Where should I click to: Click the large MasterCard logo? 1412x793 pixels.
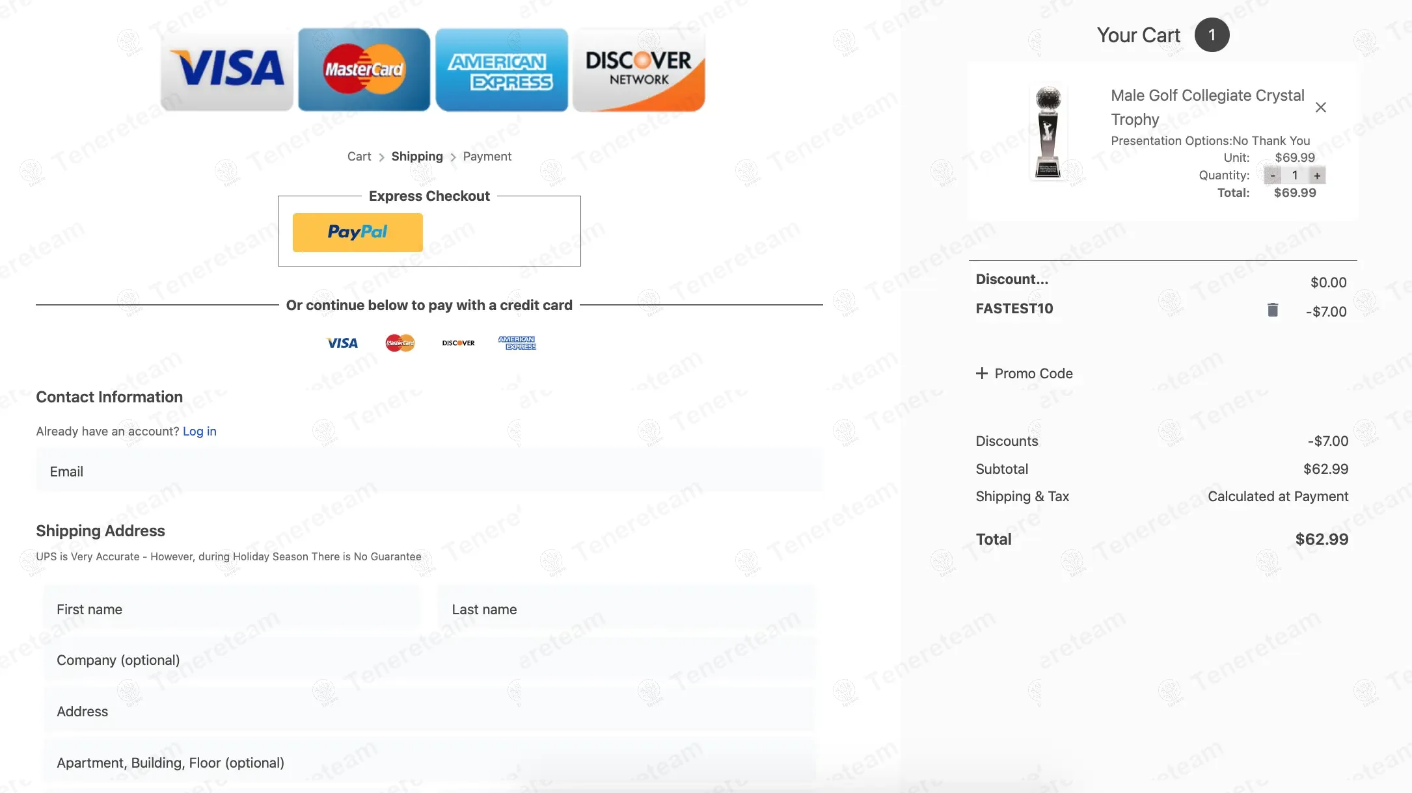click(364, 70)
